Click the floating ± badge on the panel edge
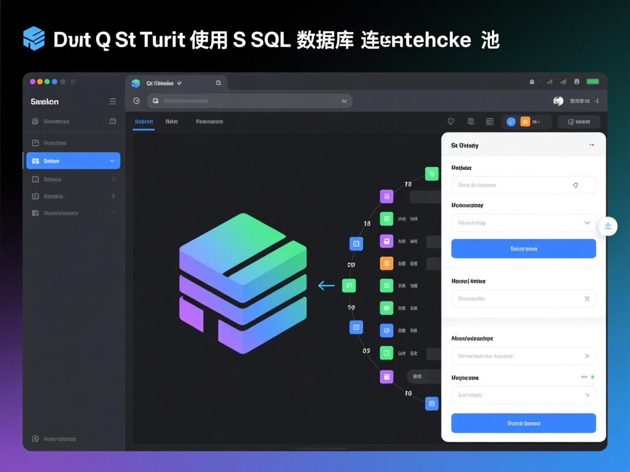 coord(608,226)
